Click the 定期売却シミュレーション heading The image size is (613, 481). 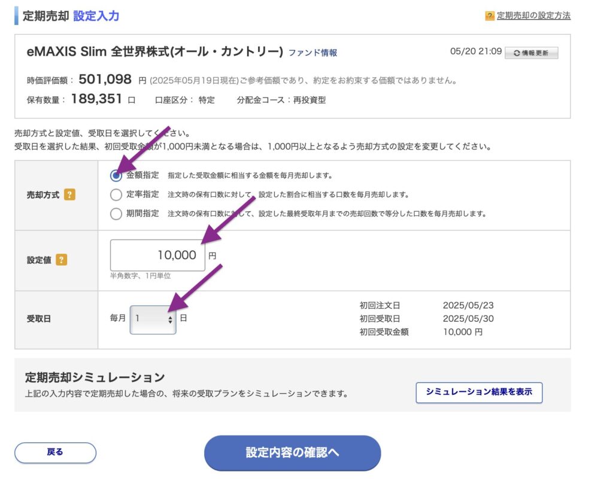95,377
